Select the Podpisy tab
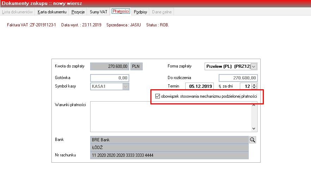 141,12
